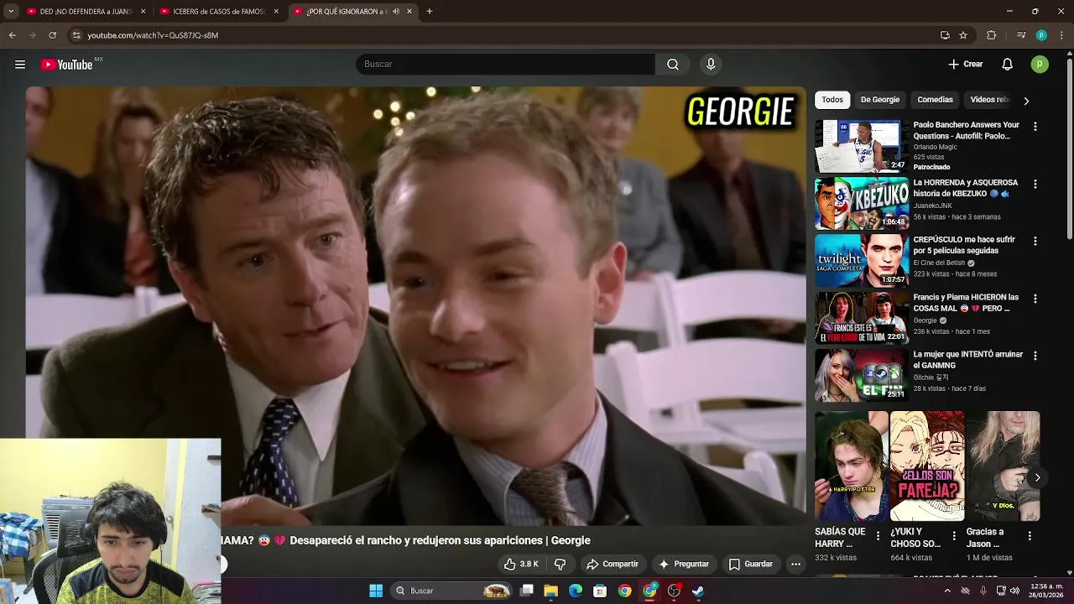Click the Chrome address bar URL
The image size is (1074, 604).
point(153,35)
